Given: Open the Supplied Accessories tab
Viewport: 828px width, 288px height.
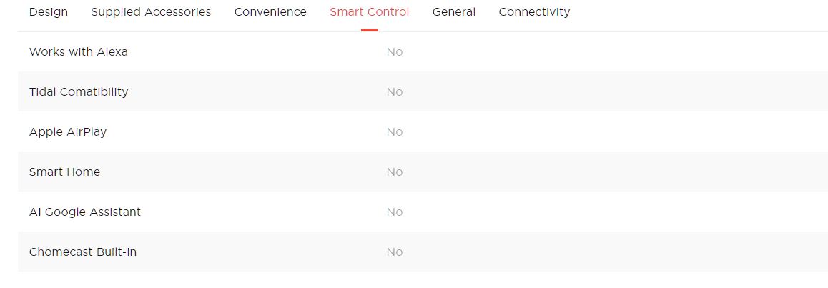Looking at the screenshot, I should click(151, 12).
